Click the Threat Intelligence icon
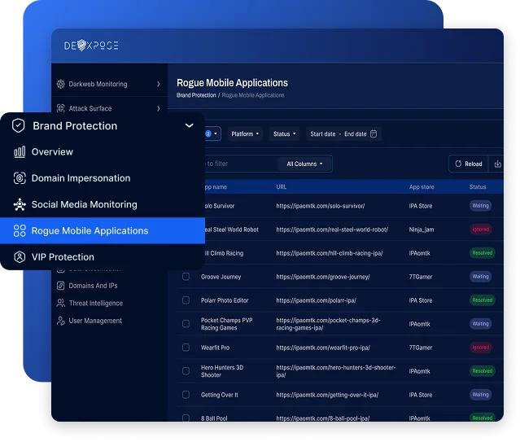The height and width of the screenshot is (442, 520). pos(61,303)
